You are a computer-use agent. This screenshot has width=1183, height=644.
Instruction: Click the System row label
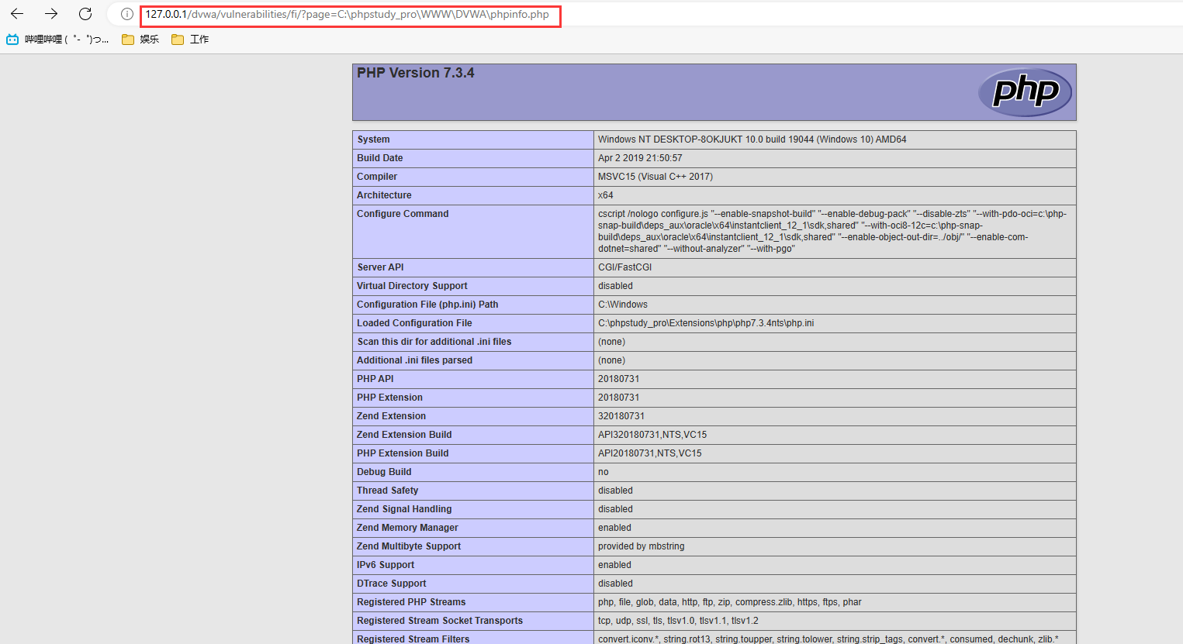pos(374,139)
